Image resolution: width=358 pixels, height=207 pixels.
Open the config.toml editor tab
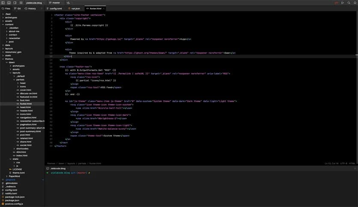pos(56,8)
